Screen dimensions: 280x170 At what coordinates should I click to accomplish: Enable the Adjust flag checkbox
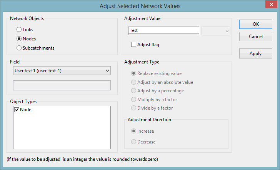(134, 45)
